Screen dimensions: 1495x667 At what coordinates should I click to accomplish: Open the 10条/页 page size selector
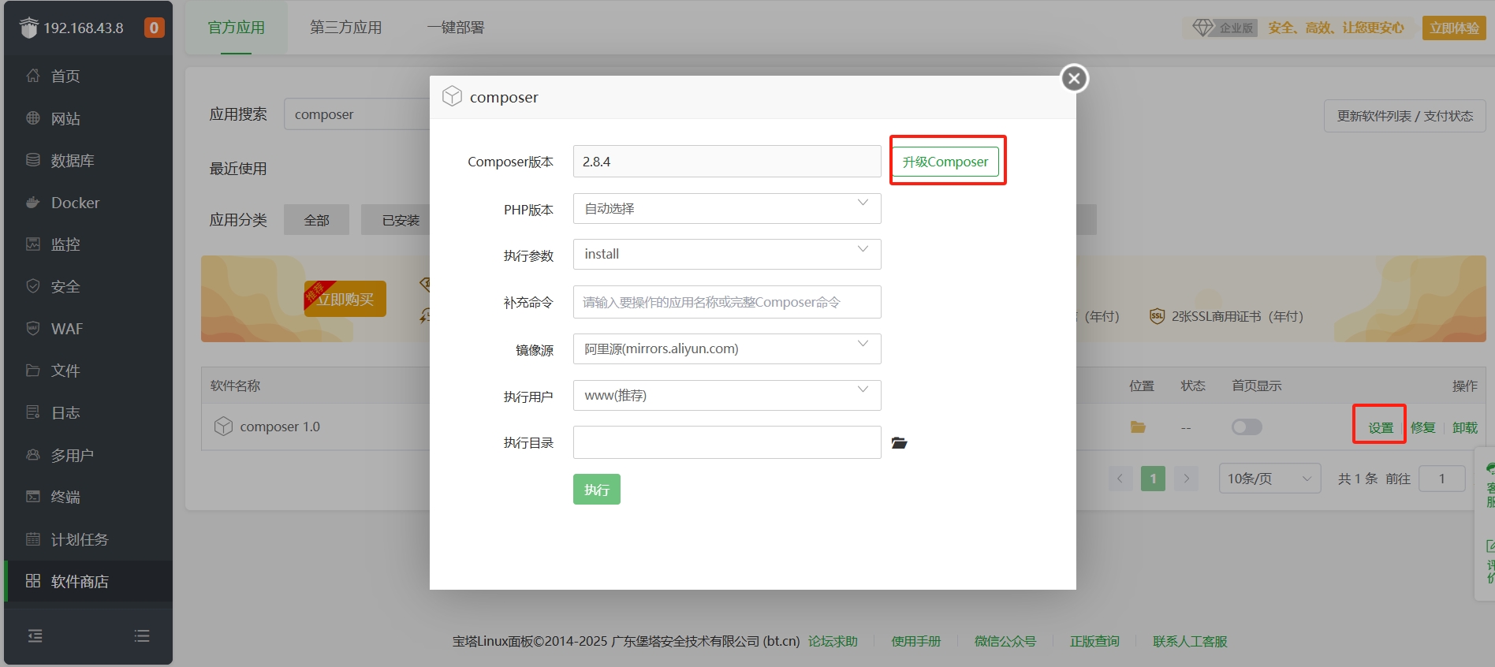tap(1269, 479)
